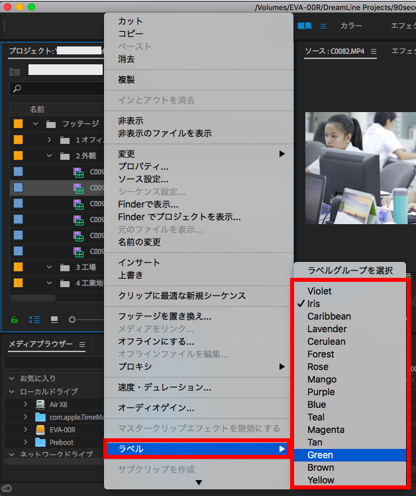
Task: Click the Air X8 drive icon
Action: 40,404
